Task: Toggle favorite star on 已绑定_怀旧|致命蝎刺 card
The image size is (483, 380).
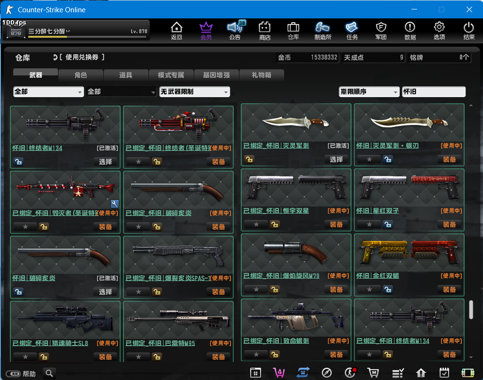Action: 256,355
